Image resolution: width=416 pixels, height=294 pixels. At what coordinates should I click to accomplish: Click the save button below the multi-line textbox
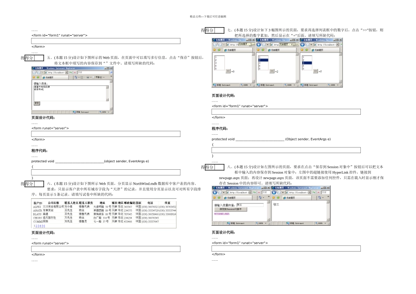pos(37,103)
